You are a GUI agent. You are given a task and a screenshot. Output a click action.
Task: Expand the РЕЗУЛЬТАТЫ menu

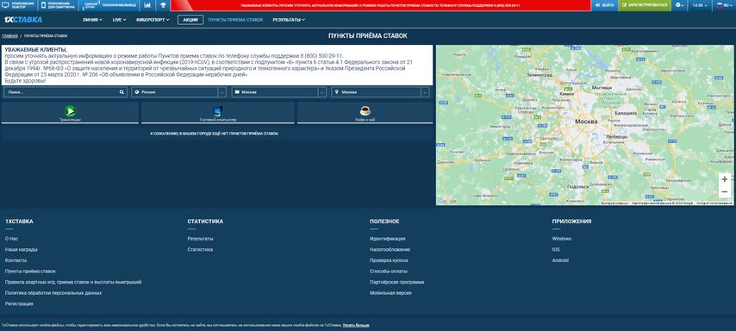pos(289,20)
